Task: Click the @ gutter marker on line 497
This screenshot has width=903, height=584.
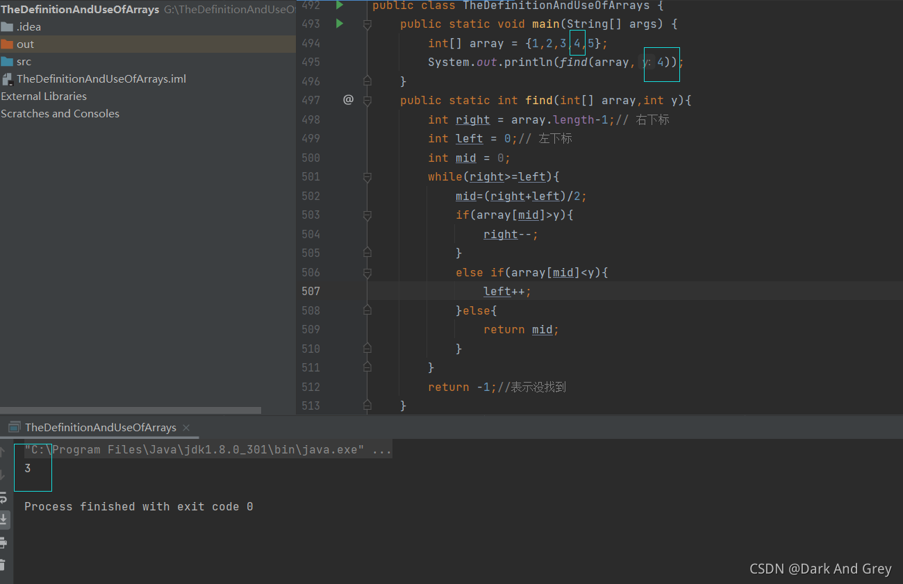Action: [x=348, y=100]
